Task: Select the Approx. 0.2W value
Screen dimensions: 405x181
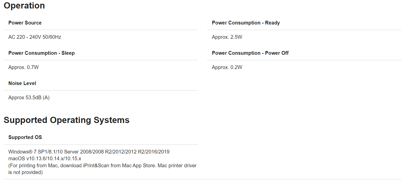Action: coord(227,67)
